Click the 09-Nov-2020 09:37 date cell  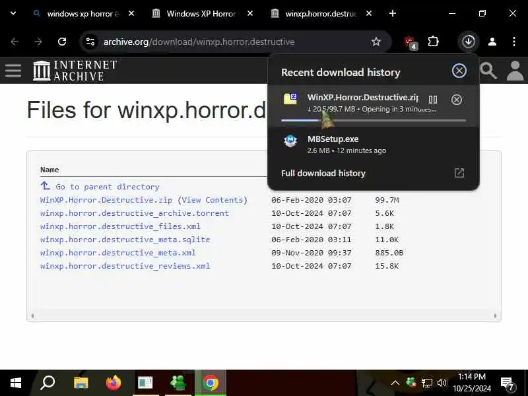click(312, 253)
